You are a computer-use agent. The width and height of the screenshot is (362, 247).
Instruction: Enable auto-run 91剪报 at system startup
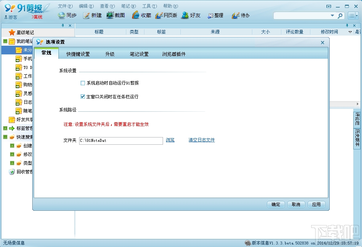(83, 83)
